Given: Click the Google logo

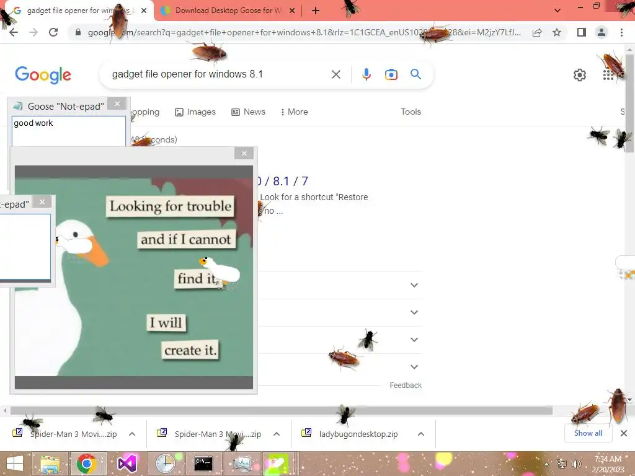Looking at the screenshot, I should [x=43, y=75].
